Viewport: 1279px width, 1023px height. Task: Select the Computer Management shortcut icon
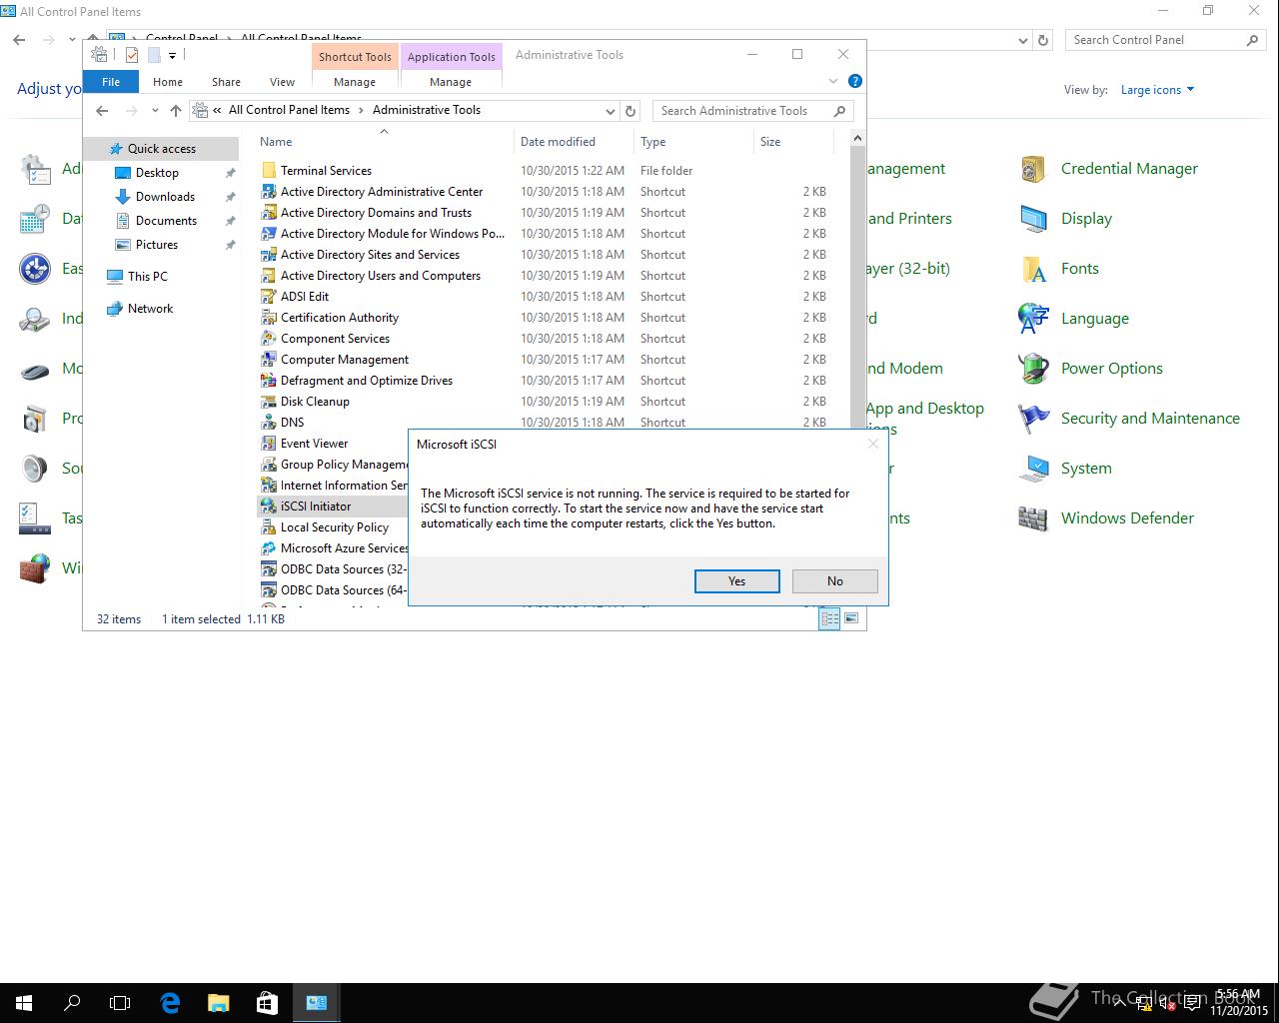[269, 360]
